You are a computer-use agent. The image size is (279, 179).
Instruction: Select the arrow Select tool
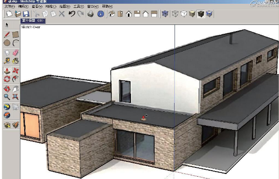click(x=7, y=25)
